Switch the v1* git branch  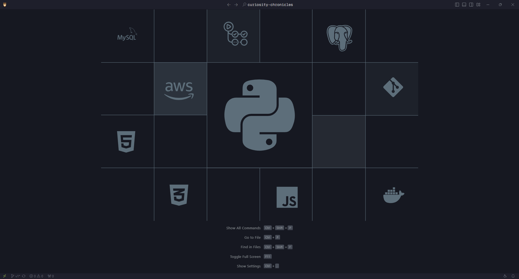15,276
